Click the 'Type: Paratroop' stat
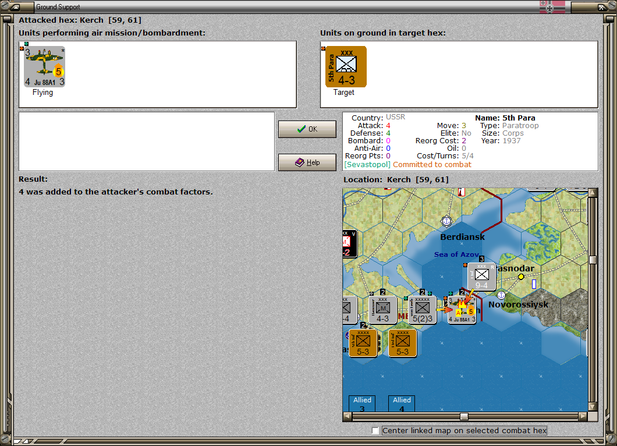Image resolution: width=617 pixels, height=446 pixels. pos(509,126)
